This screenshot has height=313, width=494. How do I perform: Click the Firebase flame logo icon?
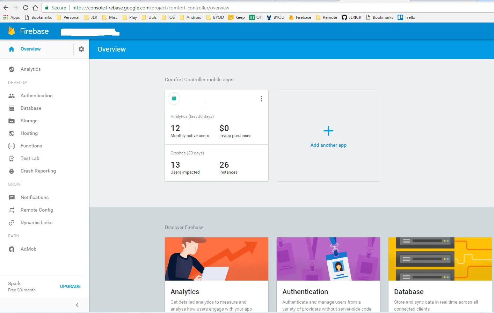coord(12,31)
